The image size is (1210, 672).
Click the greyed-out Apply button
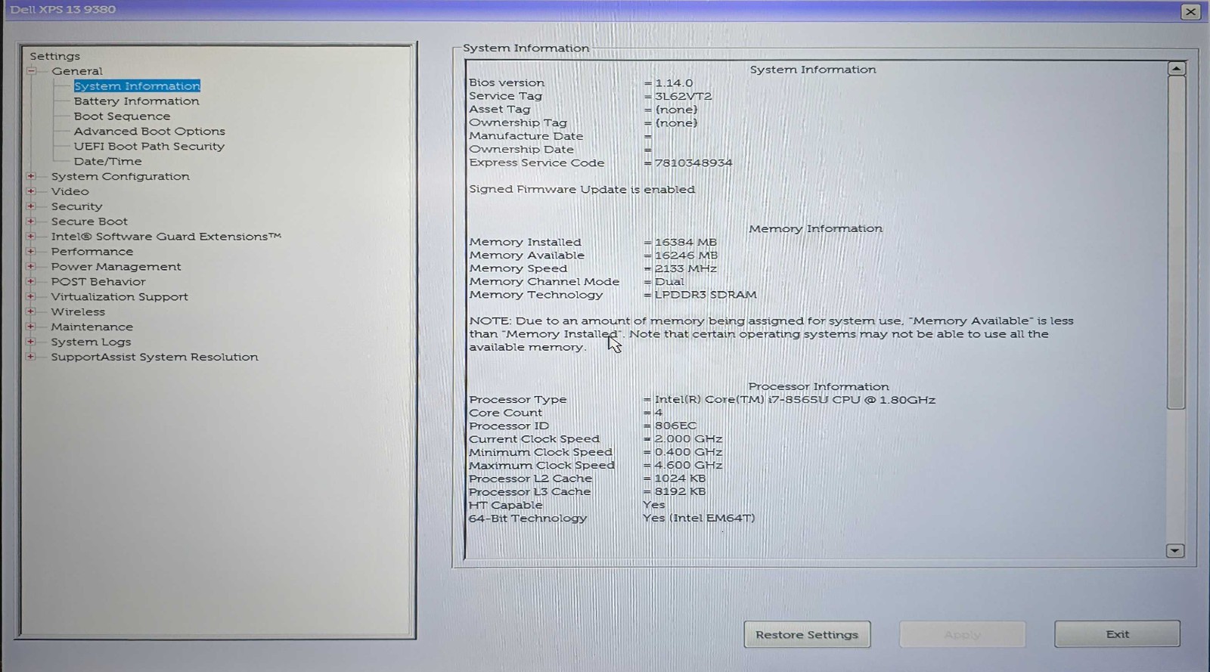[x=962, y=635]
